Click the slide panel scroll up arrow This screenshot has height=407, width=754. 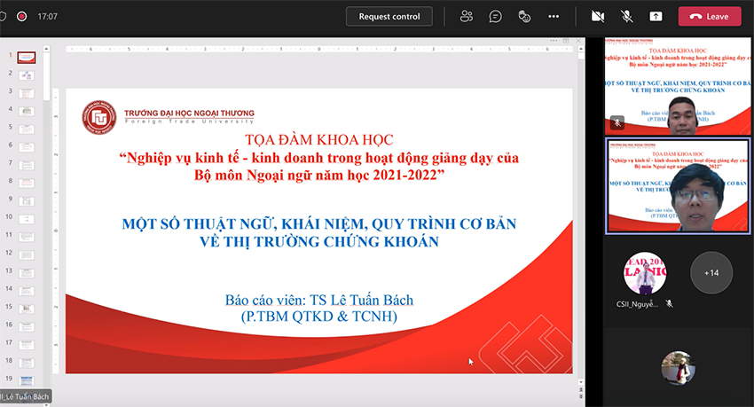coord(46,49)
